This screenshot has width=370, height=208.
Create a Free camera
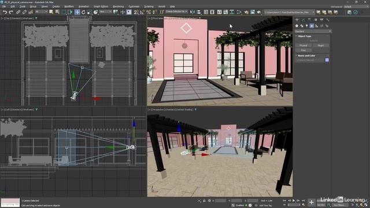(x=304, y=50)
